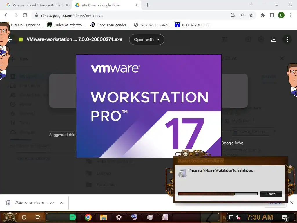Image resolution: width=297 pixels, height=223 pixels.
Task: Search tabs using the chevron button
Action: coord(250,4)
